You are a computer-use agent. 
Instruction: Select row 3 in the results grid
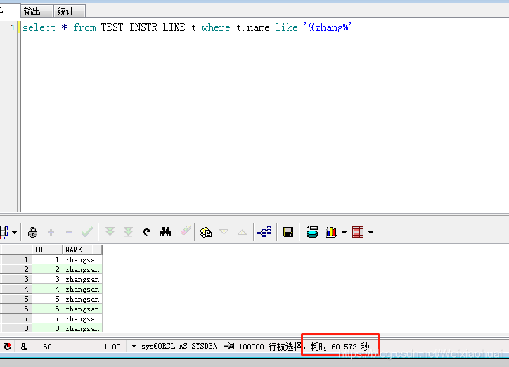pos(15,279)
